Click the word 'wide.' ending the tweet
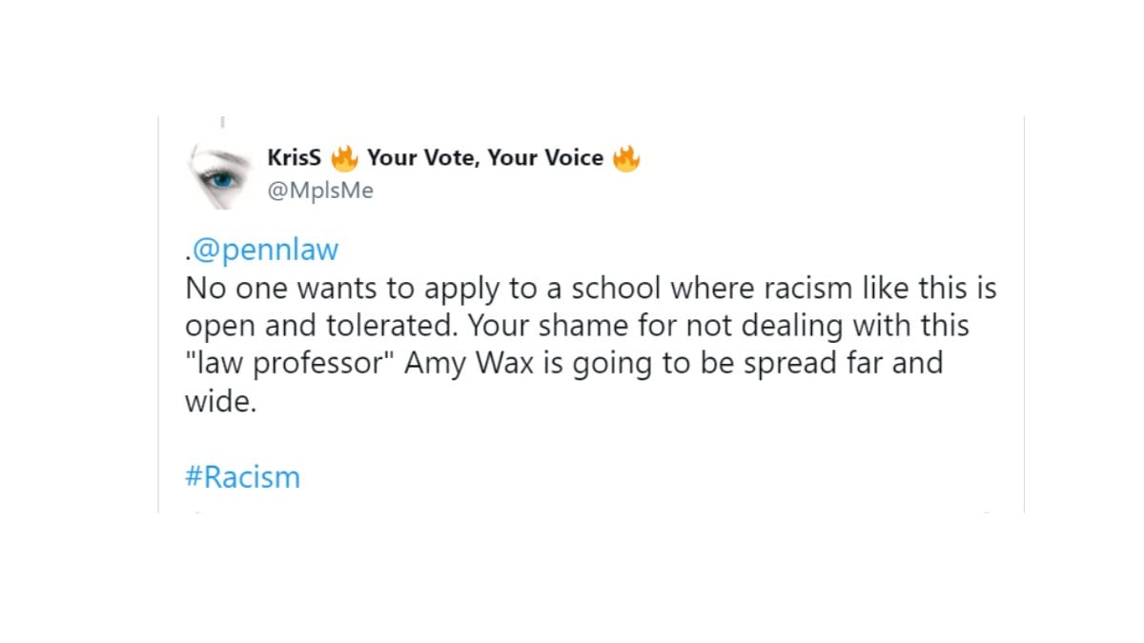Image resolution: width=1144 pixels, height=643 pixels. (x=220, y=402)
